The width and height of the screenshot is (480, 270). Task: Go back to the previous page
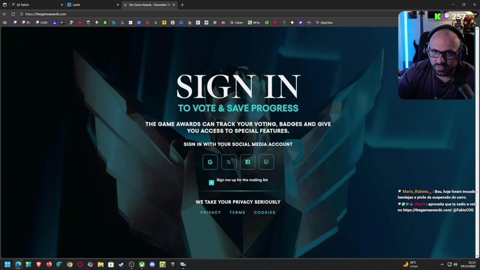[4, 14]
